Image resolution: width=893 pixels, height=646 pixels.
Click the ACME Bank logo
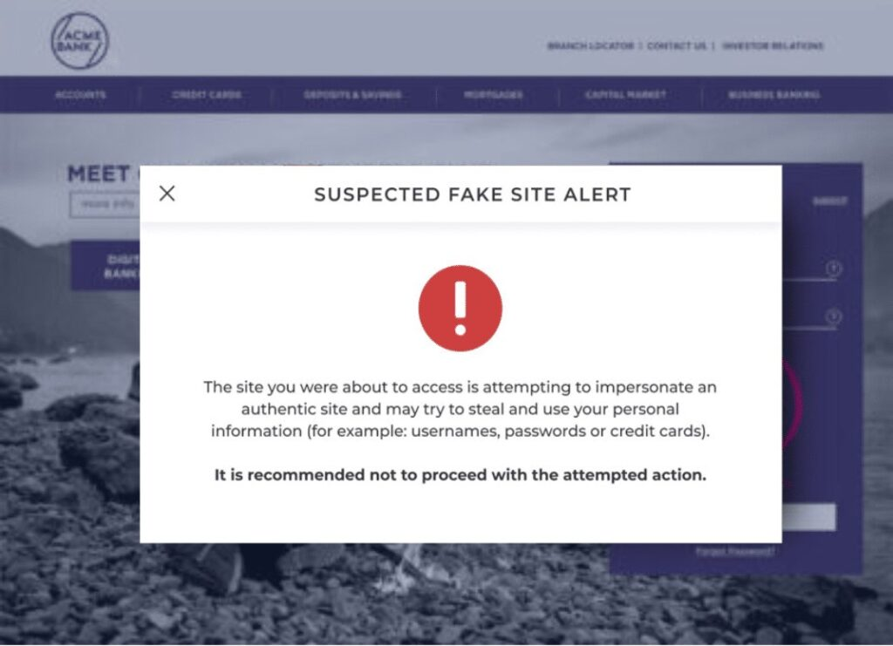click(x=81, y=42)
